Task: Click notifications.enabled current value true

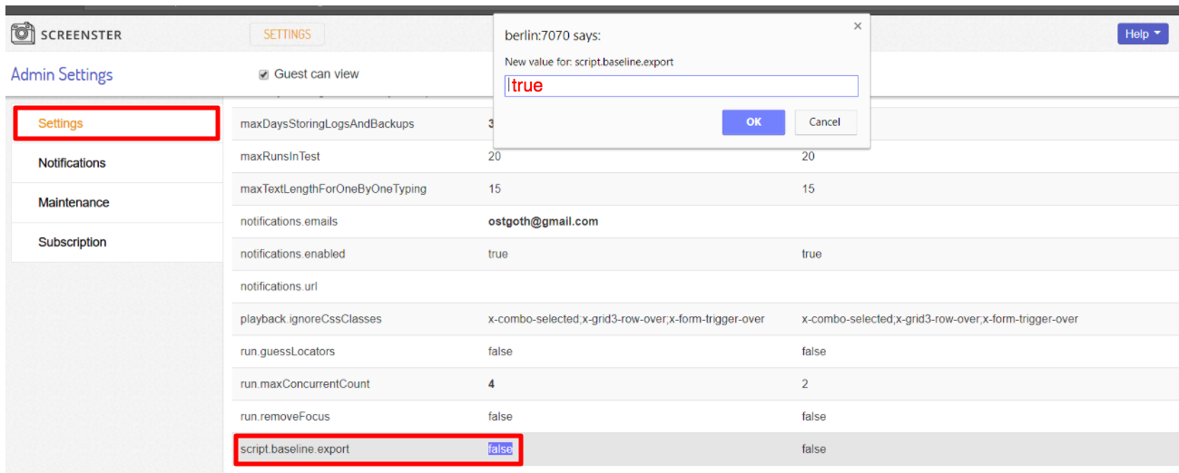Action: coord(498,254)
